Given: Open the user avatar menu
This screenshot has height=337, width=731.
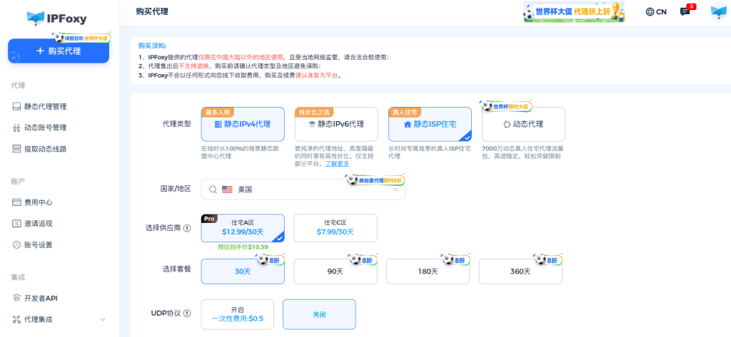Looking at the screenshot, I should point(718,11).
